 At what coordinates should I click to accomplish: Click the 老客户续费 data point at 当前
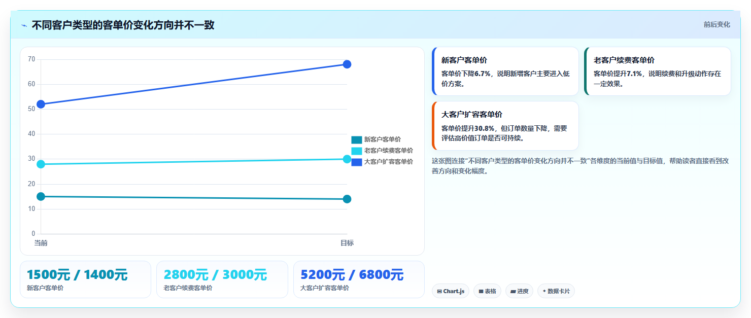click(41, 164)
